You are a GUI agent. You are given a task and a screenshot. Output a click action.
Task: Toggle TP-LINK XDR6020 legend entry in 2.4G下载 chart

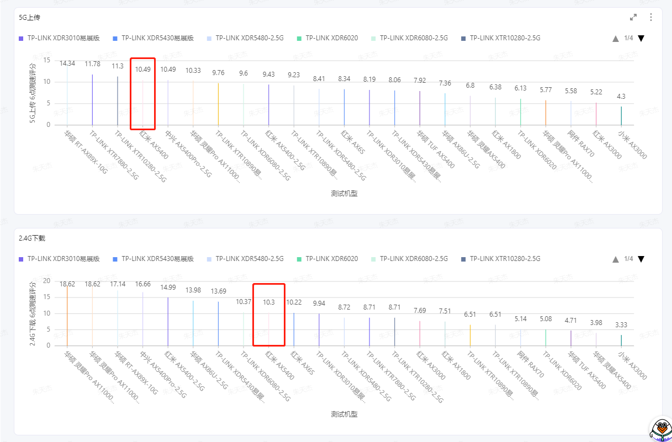(327, 259)
